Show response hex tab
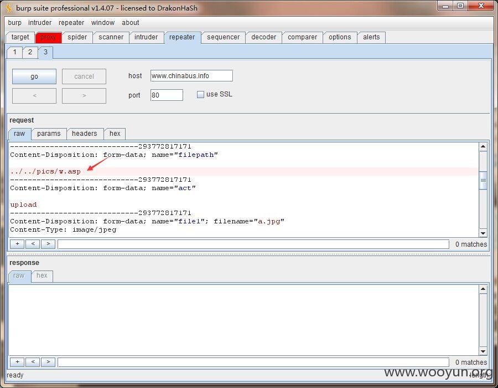 (x=42, y=275)
